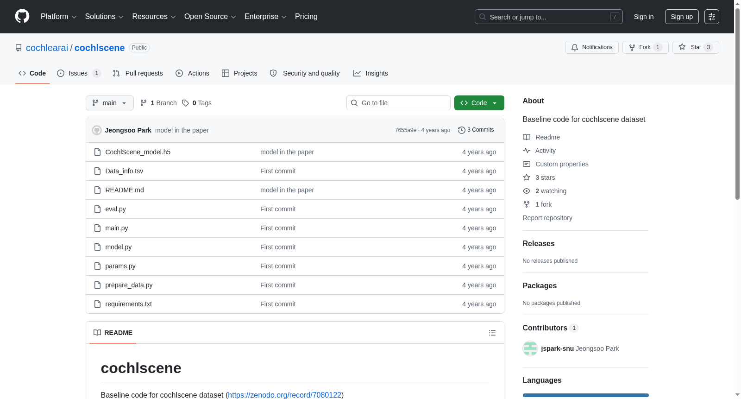This screenshot has width=741, height=399.
Task: Click the Go to file search box
Action: point(398,103)
